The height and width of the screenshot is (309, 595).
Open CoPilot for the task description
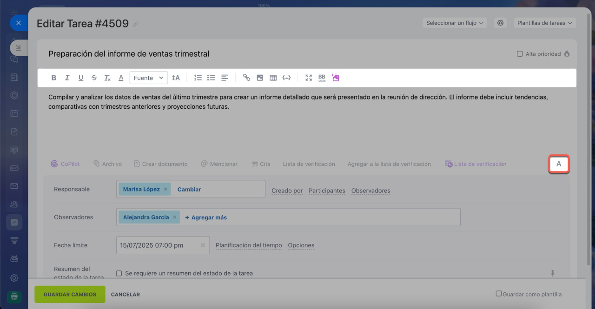click(65, 164)
